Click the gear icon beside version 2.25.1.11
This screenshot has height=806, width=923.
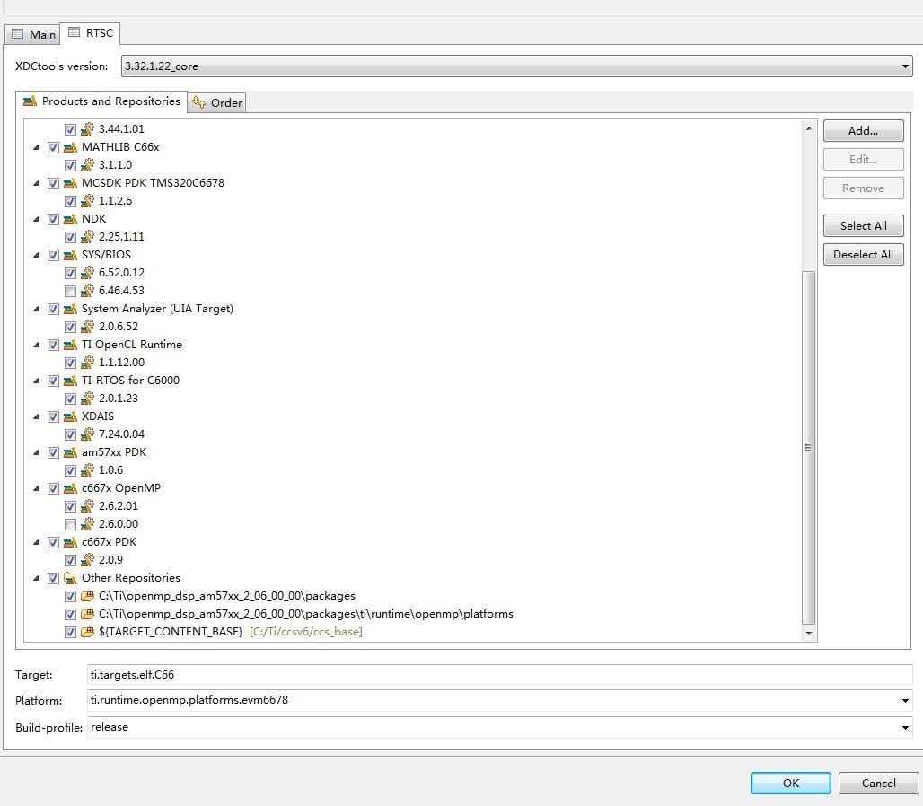point(87,237)
